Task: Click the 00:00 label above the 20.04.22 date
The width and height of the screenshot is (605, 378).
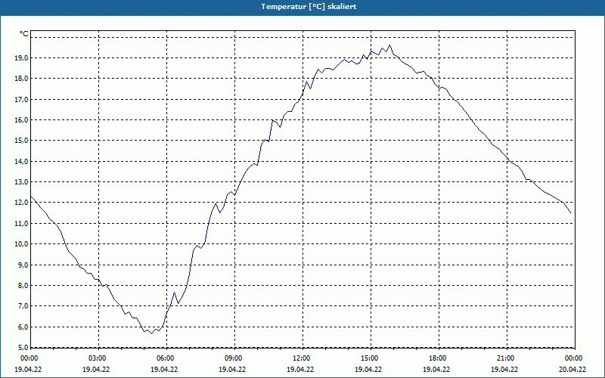Action: (x=574, y=358)
